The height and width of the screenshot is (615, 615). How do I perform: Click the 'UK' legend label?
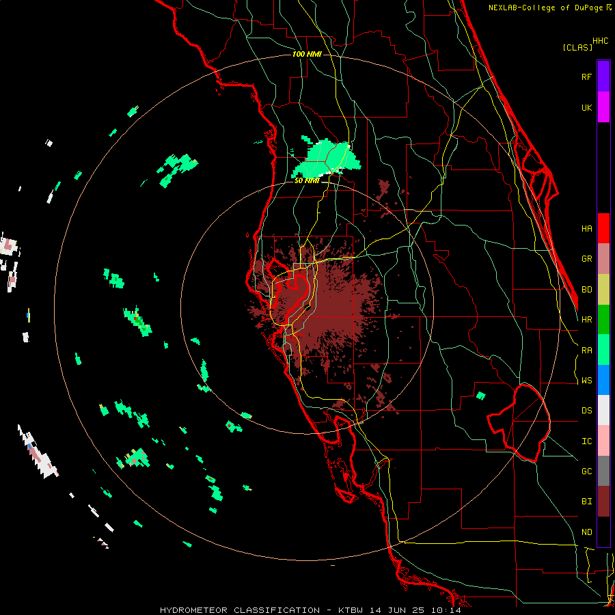pyautogui.click(x=586, y=107)
